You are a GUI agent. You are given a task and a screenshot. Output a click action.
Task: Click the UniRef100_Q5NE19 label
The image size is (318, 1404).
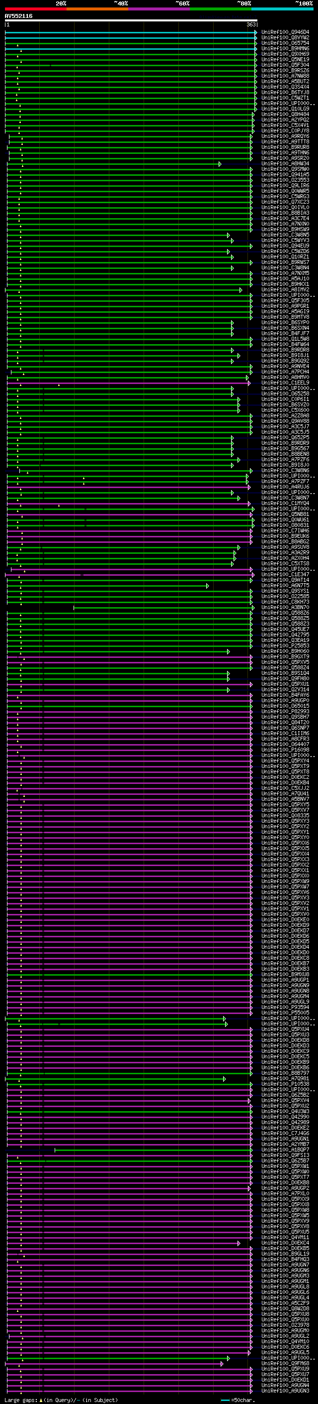pos(285,59)
